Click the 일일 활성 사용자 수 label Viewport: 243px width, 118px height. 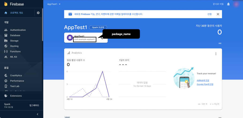(76, 60)
